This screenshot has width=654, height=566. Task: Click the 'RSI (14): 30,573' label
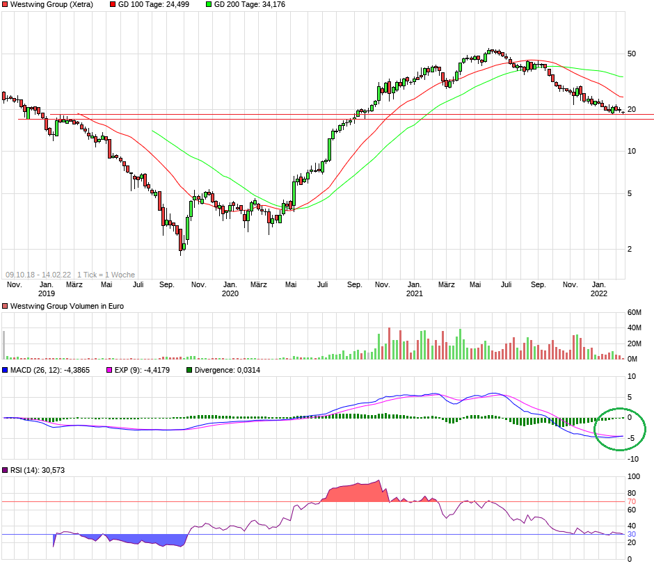[x=38, y=470]
